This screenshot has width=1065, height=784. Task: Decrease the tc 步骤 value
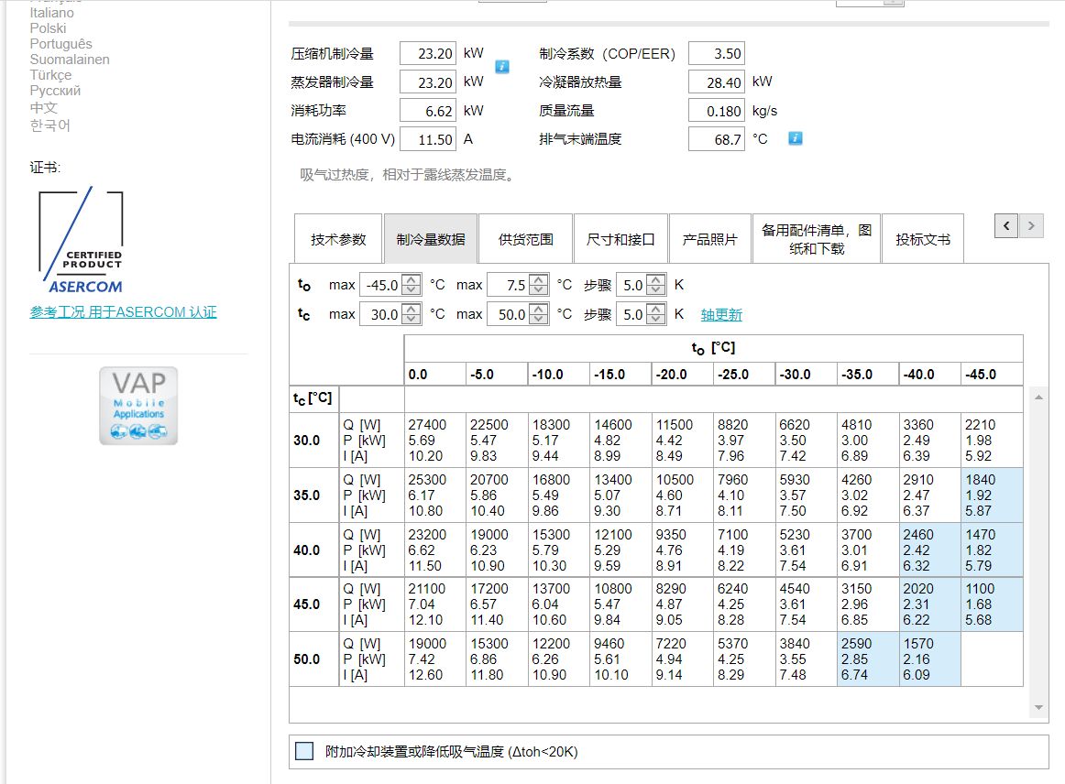pyautogui.click(x=655, y=319)
